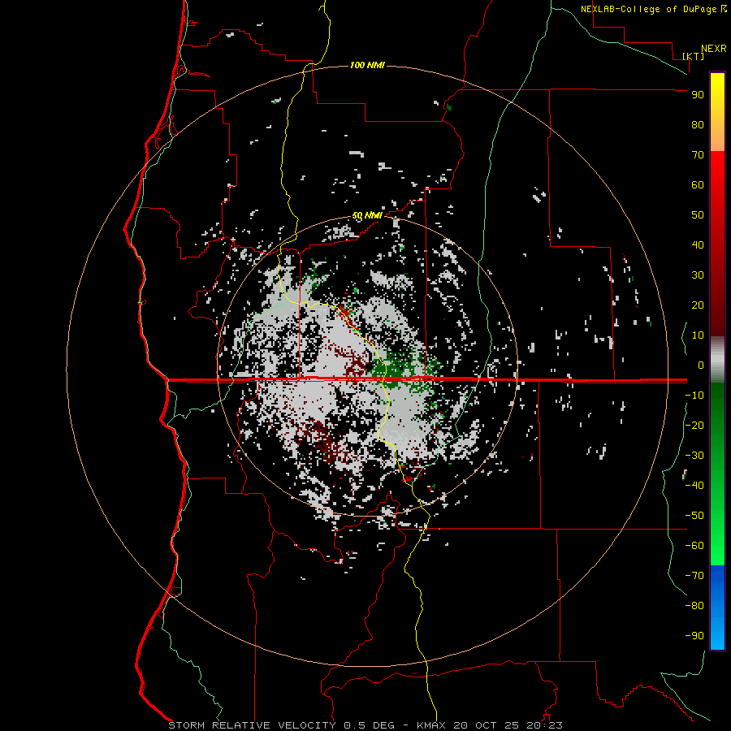731x731 pixels.
Task: Click the [KT] units label
Action: pos(693,56)
